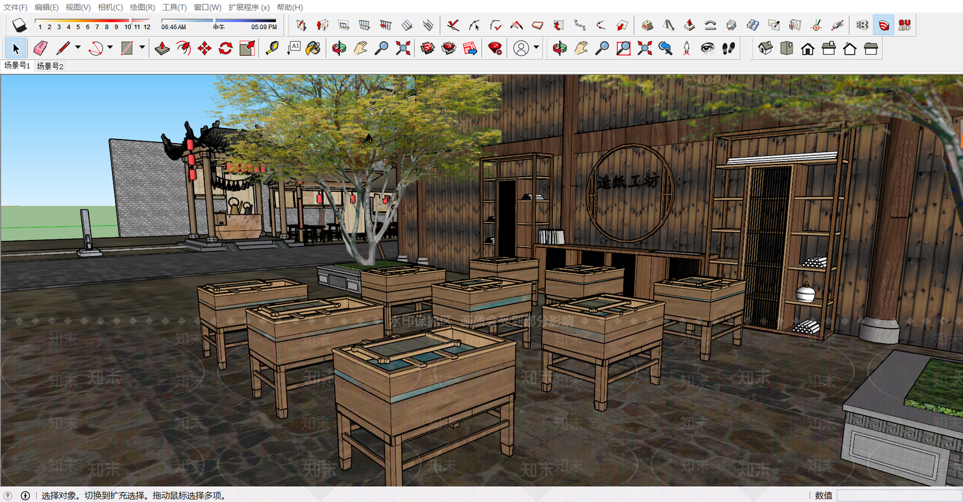
Task: Activate the Zoom Window tool
Action: tap(624, 49)
